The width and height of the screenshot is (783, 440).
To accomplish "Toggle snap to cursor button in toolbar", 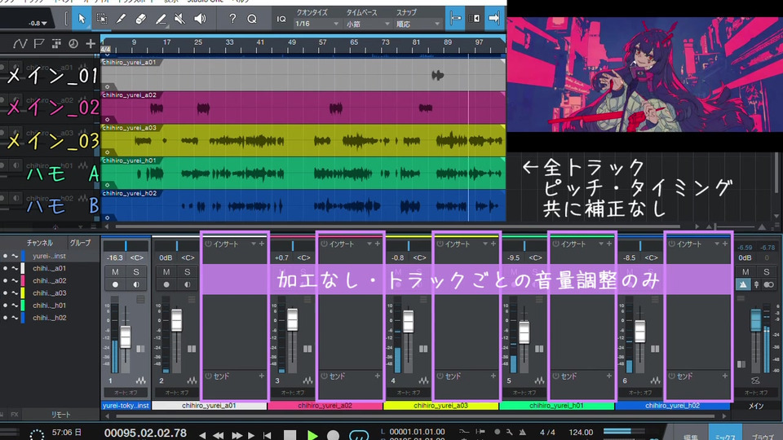I will pos(455,19).
